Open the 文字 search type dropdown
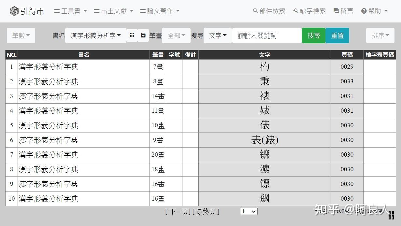The height and width of the screenshot is (226, 401). (x=218, y=35)
